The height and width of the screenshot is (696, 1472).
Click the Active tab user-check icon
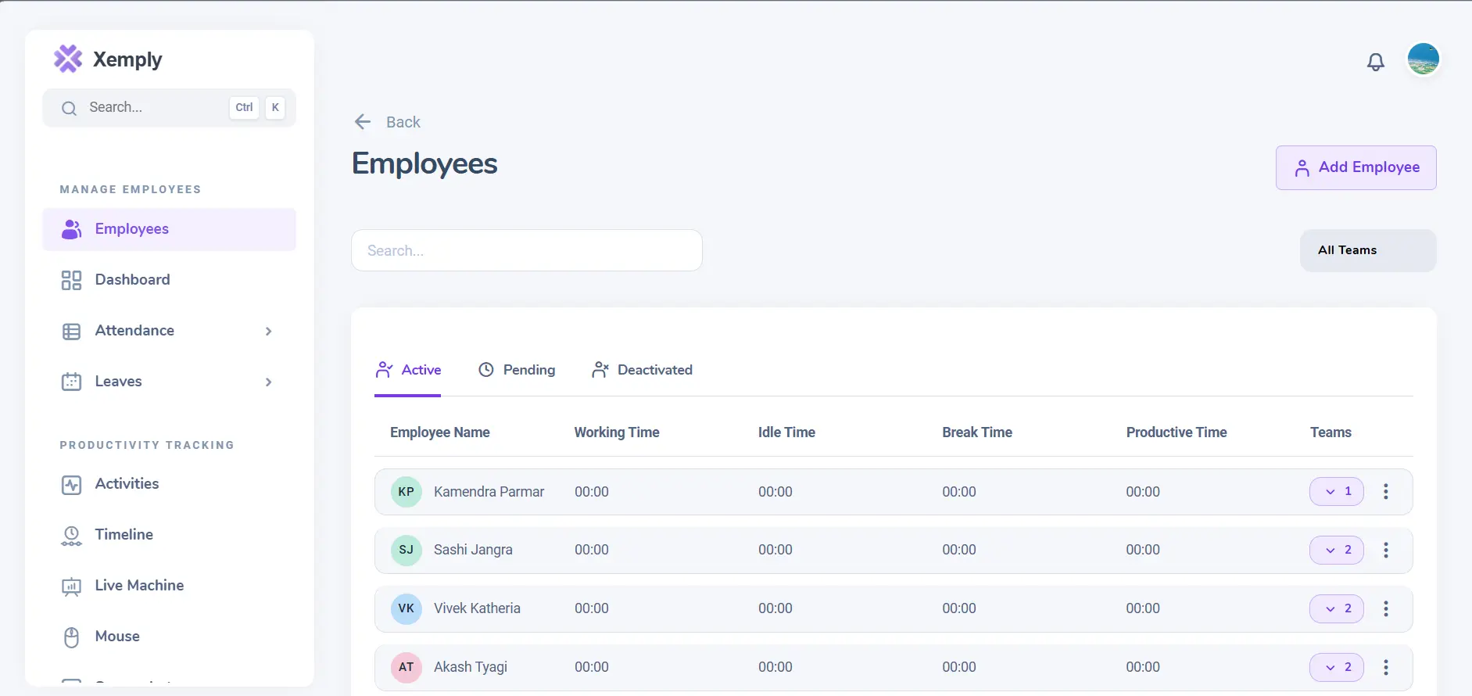pos(384,370)
